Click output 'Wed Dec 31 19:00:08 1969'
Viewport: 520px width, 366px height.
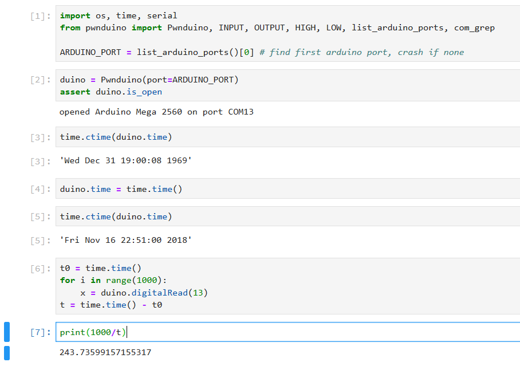coord(125,160)
